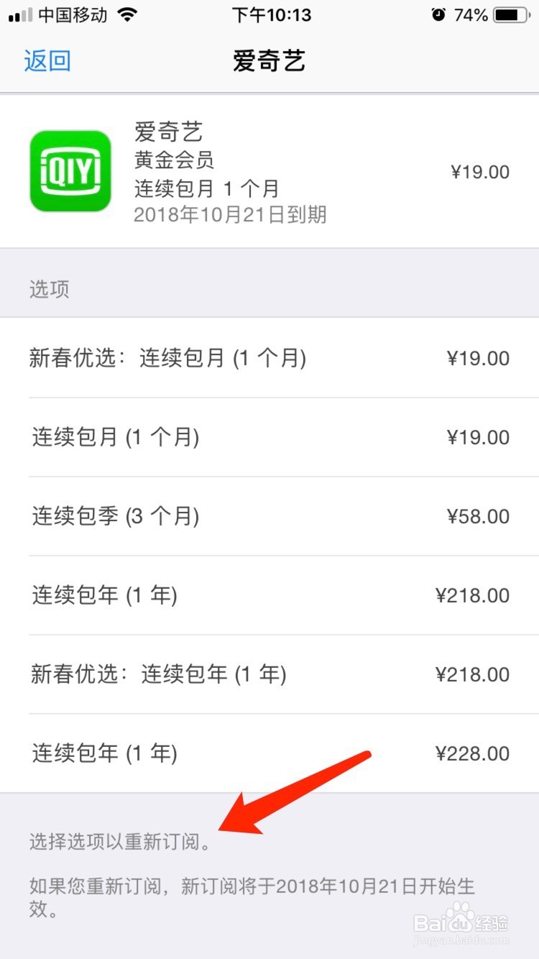Tap the 选择选项以重新订阅 hint text
The height and width of the screenshot is (959, 539).
point(121,842)
